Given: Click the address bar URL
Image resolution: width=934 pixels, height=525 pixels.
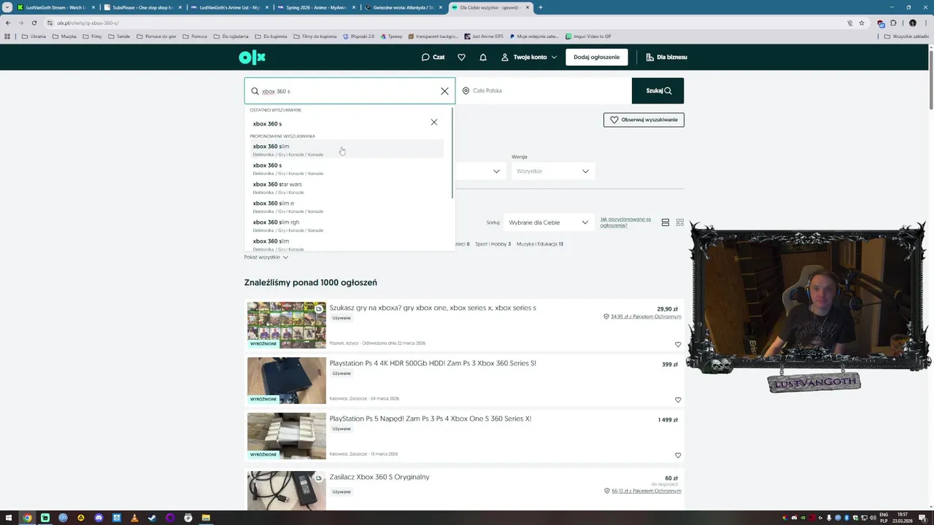Looking at the screenshot, I should click(88, 23).
